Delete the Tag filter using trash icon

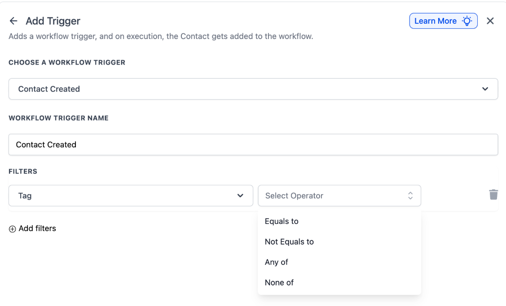click(x=493, y=195)
